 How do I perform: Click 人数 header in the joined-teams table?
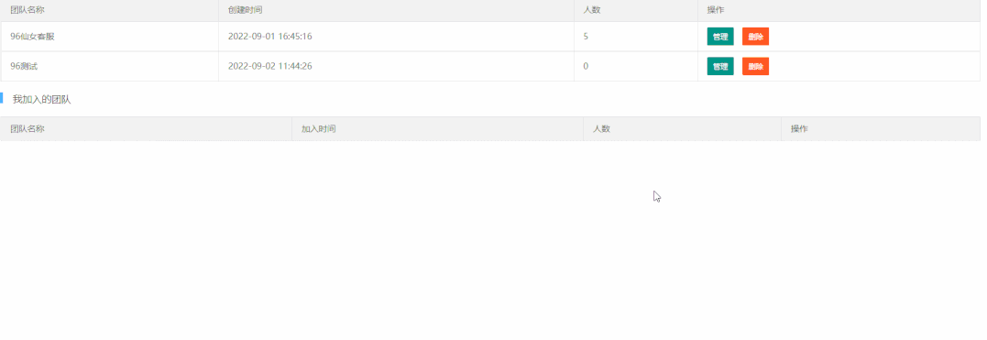[602, 128]
